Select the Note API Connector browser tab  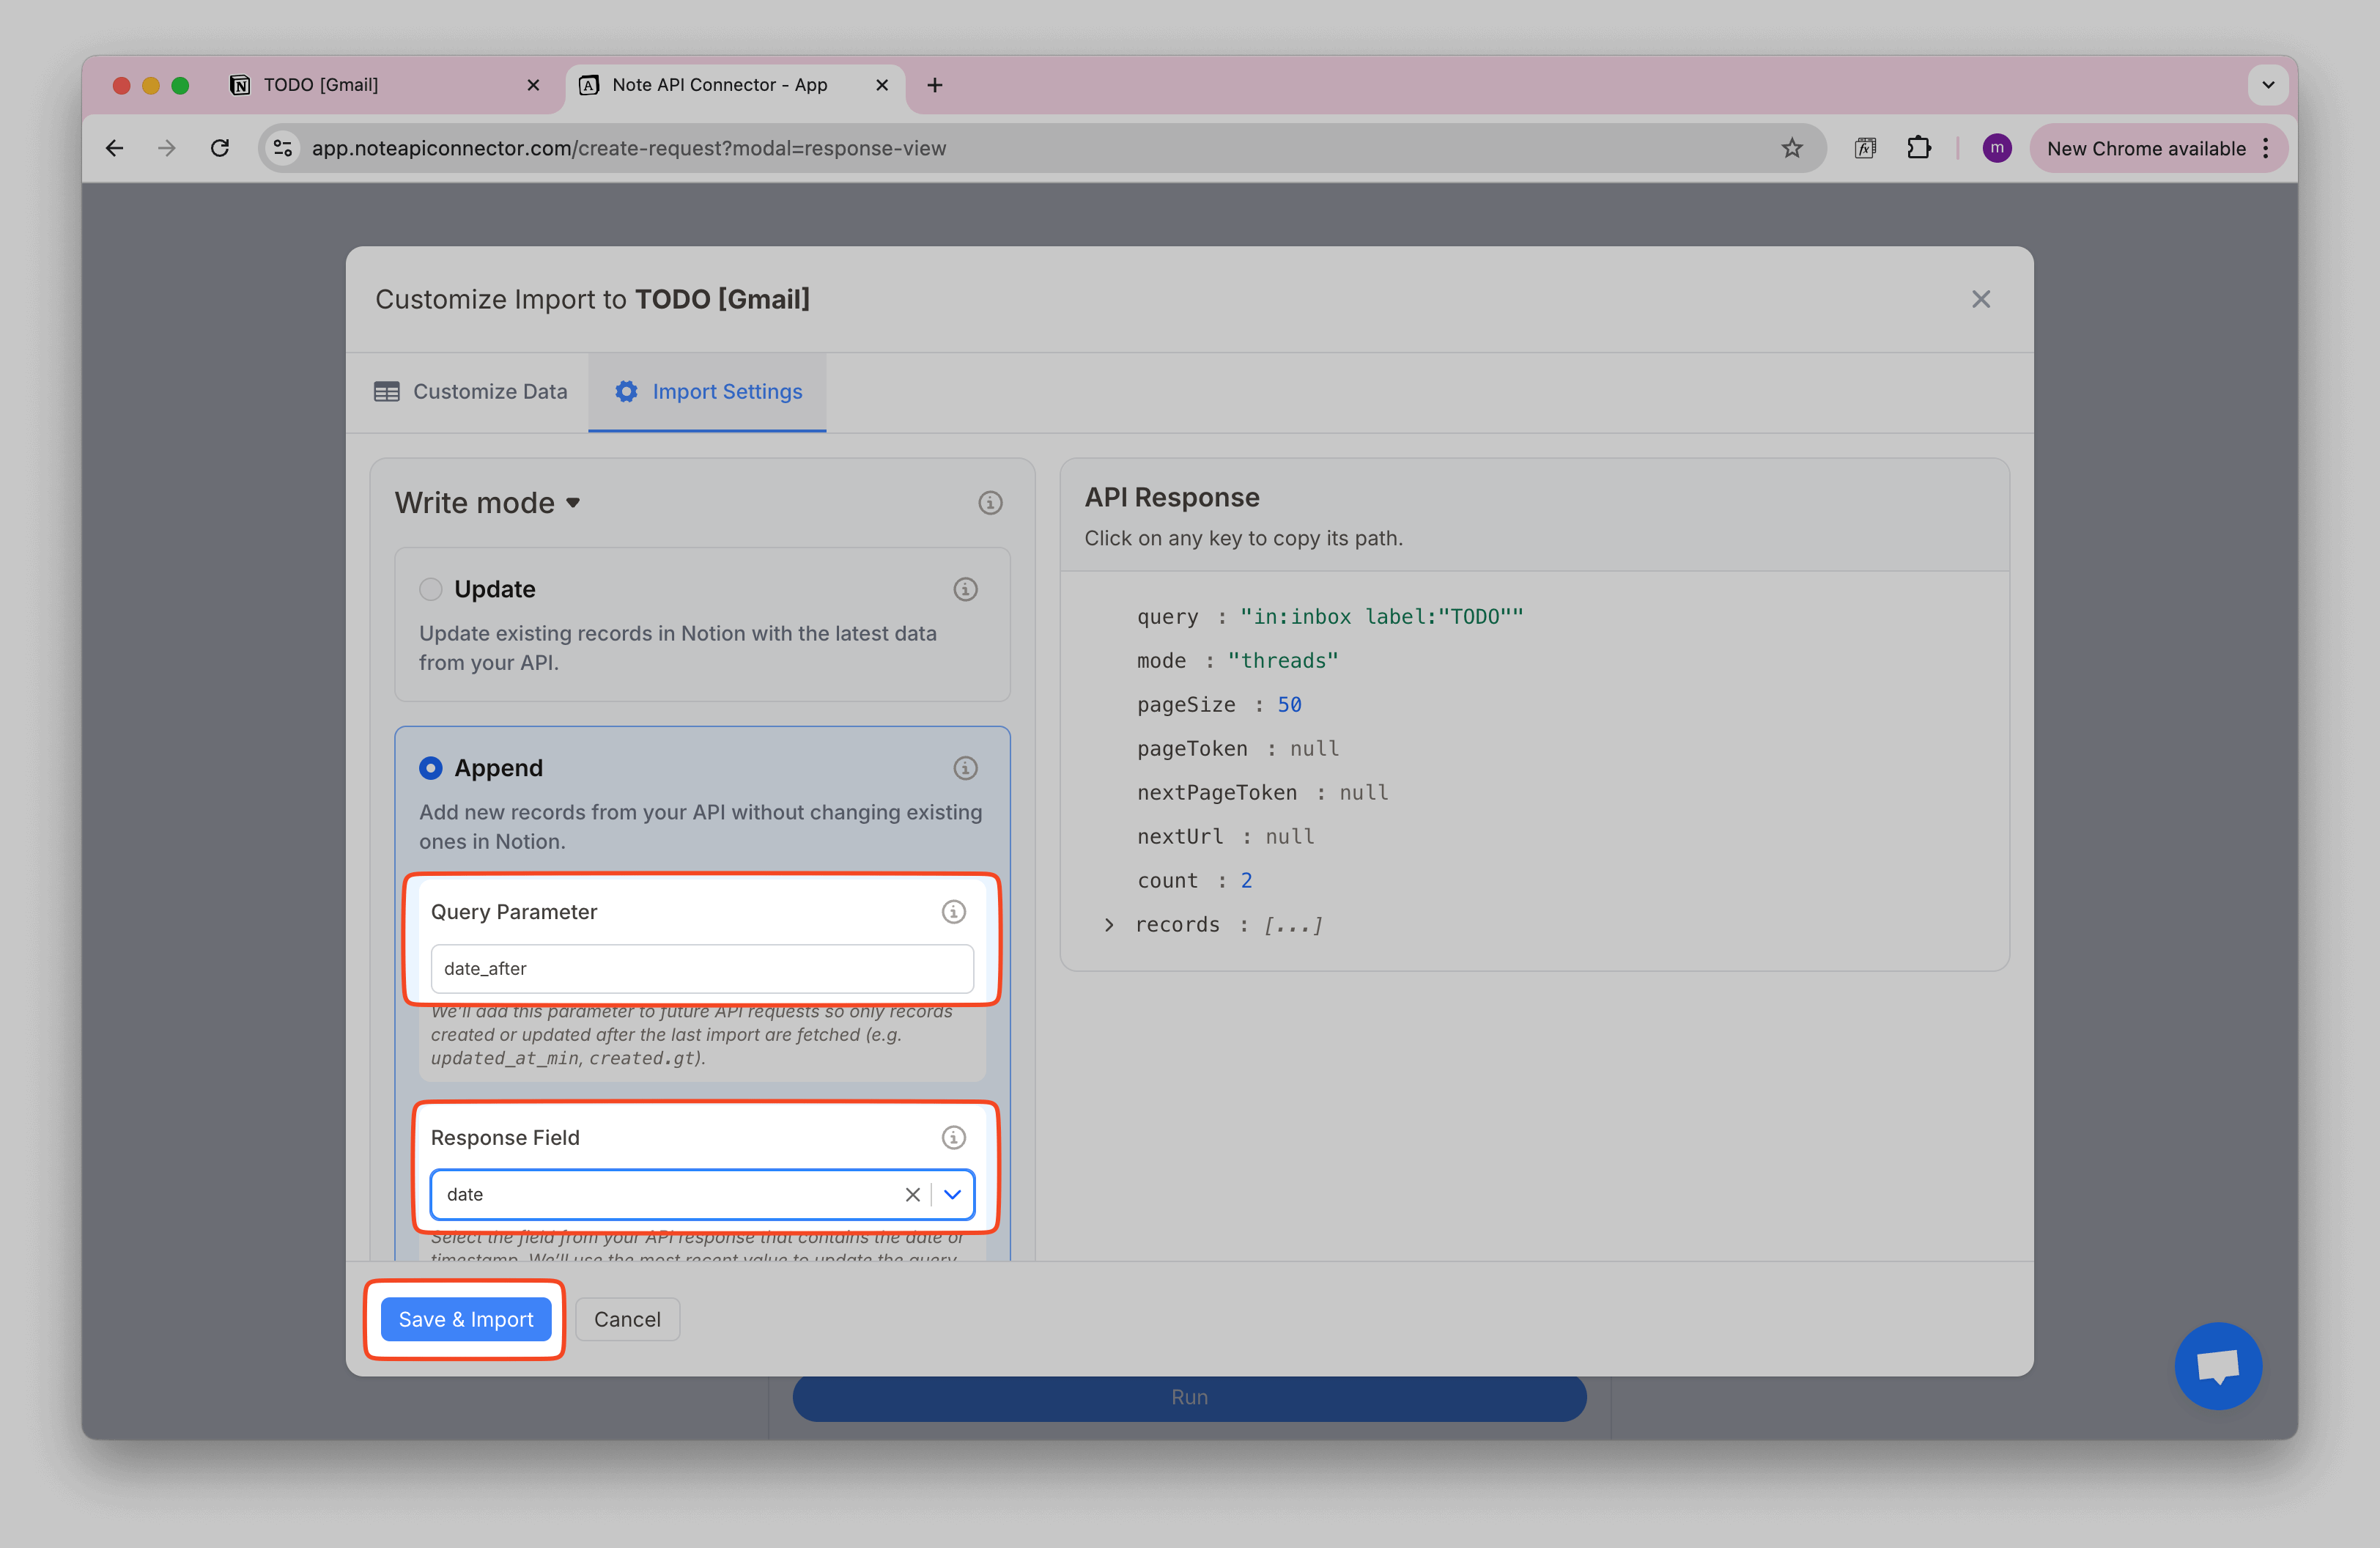[735, 85]
